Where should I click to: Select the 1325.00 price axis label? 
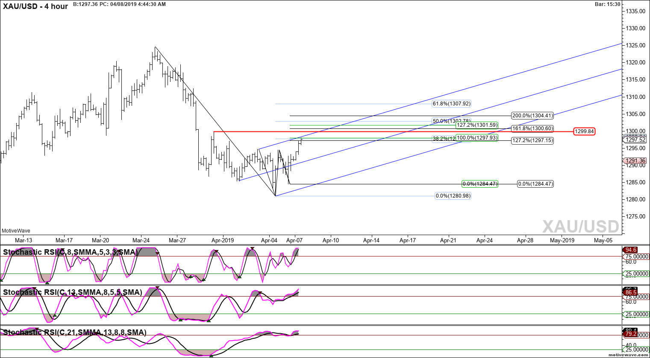[635, 45]
